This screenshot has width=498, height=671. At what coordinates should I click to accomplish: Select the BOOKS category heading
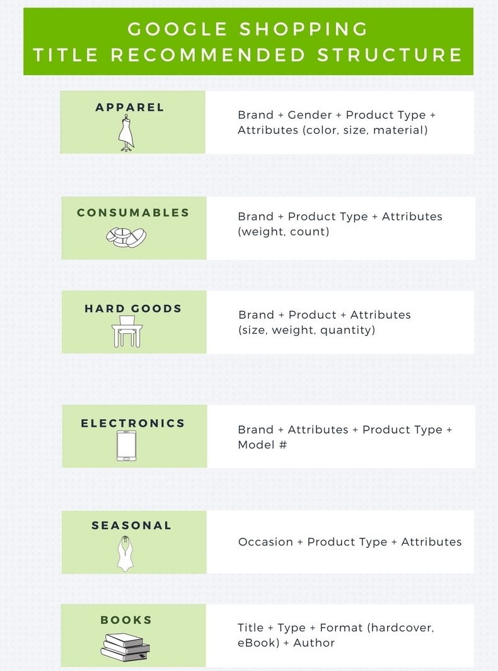pos(127,620)
